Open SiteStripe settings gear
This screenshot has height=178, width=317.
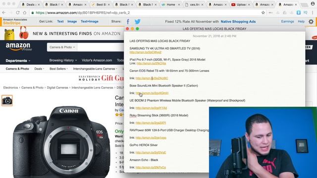click(x=311, y=21)
